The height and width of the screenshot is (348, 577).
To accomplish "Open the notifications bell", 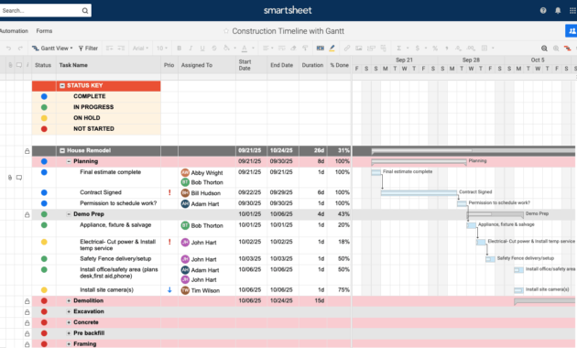I will coord(558,11).
